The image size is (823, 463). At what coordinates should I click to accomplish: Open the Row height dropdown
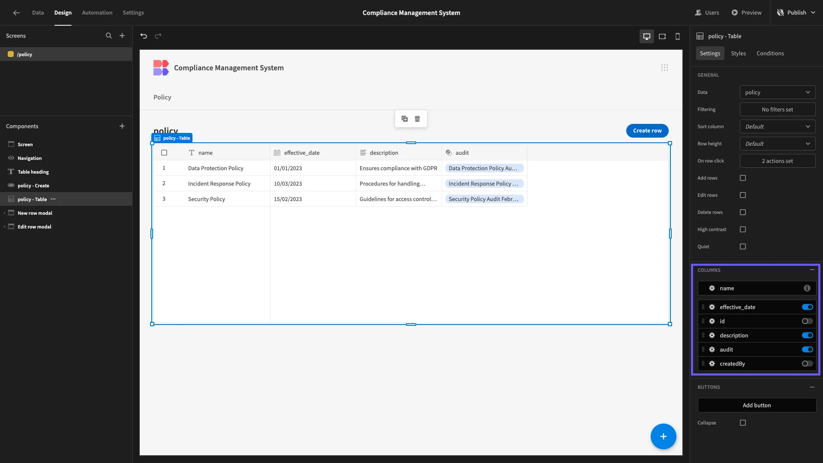(x=778, y=144)
